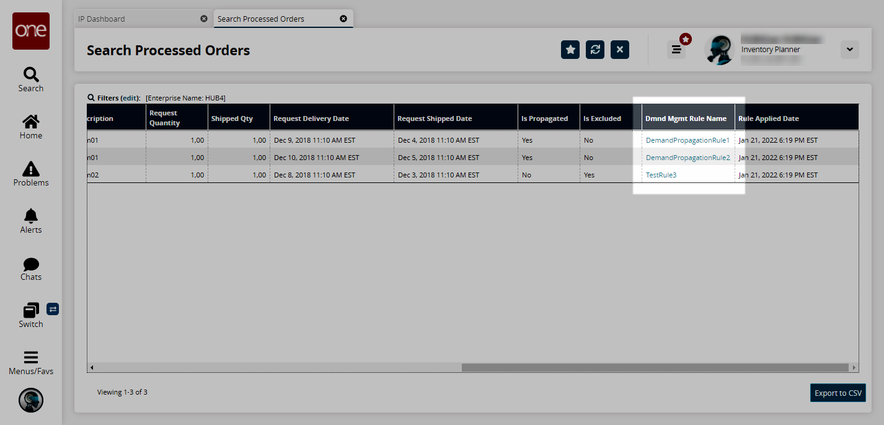This screenshot has height=425, width=884.
Task: Sort by Request Quantity column header
Action: point(177,118)
